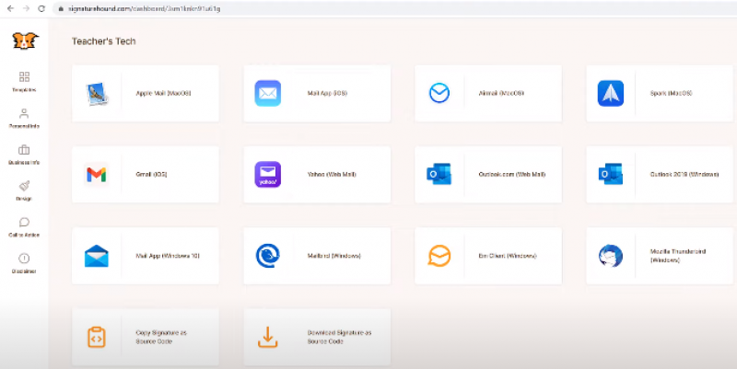The image size is (737, 369).
Task: Choose the Airmail (MacOS) icon
Action: coord(439,93)
